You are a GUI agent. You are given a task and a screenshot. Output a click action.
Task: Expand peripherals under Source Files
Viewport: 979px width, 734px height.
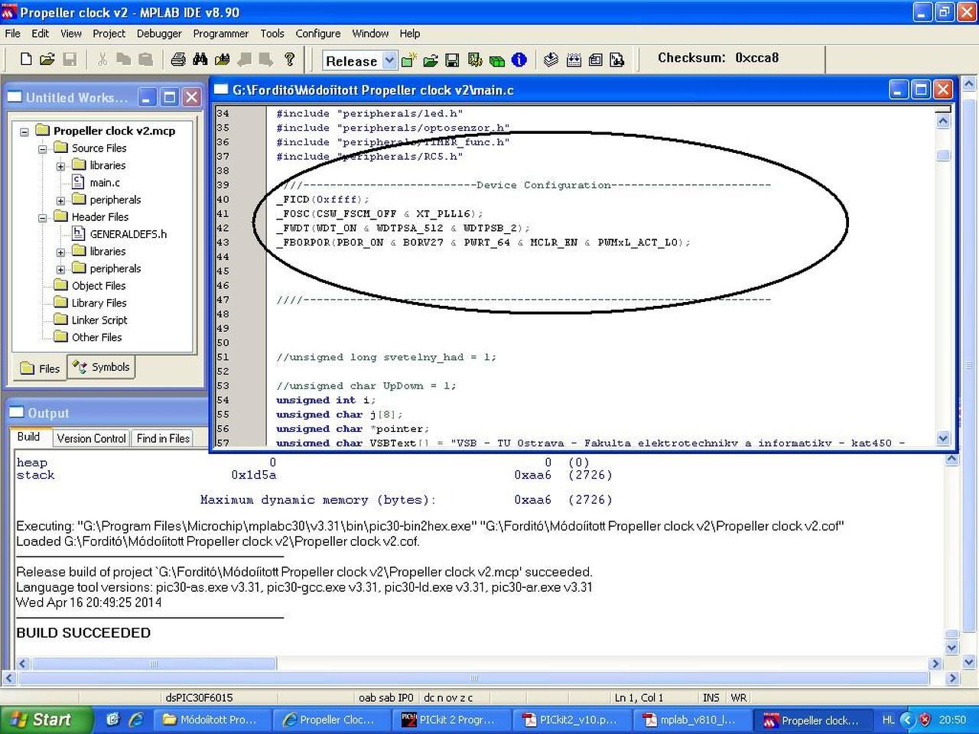(60, 200)
